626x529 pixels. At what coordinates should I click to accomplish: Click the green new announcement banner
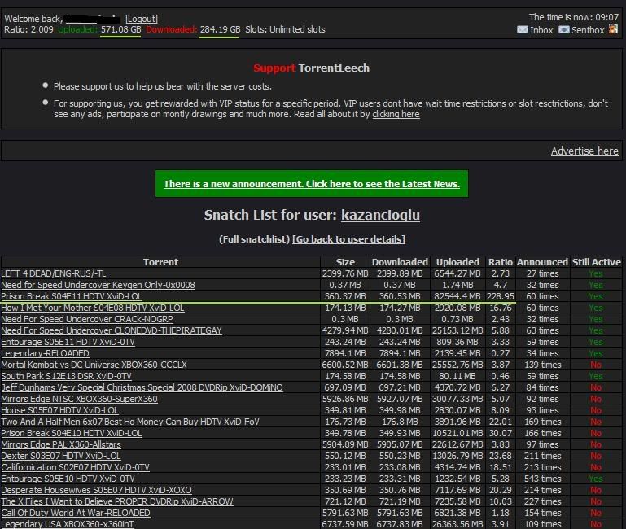coord(312,184)
